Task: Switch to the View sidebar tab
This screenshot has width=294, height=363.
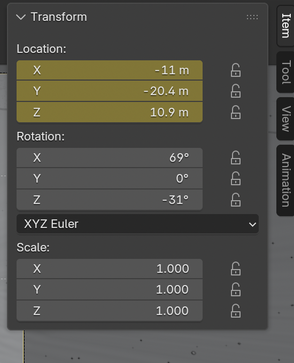Action: tap(285, 119)
